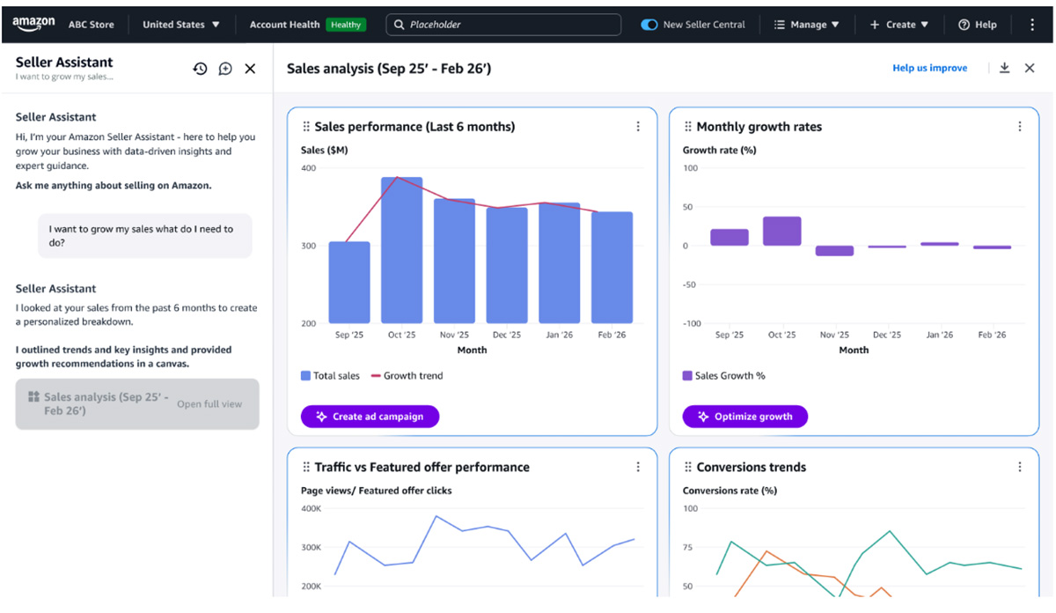Open Monthly growth rates card options menu
The image size is (1056, 613).
[1020, 127]
